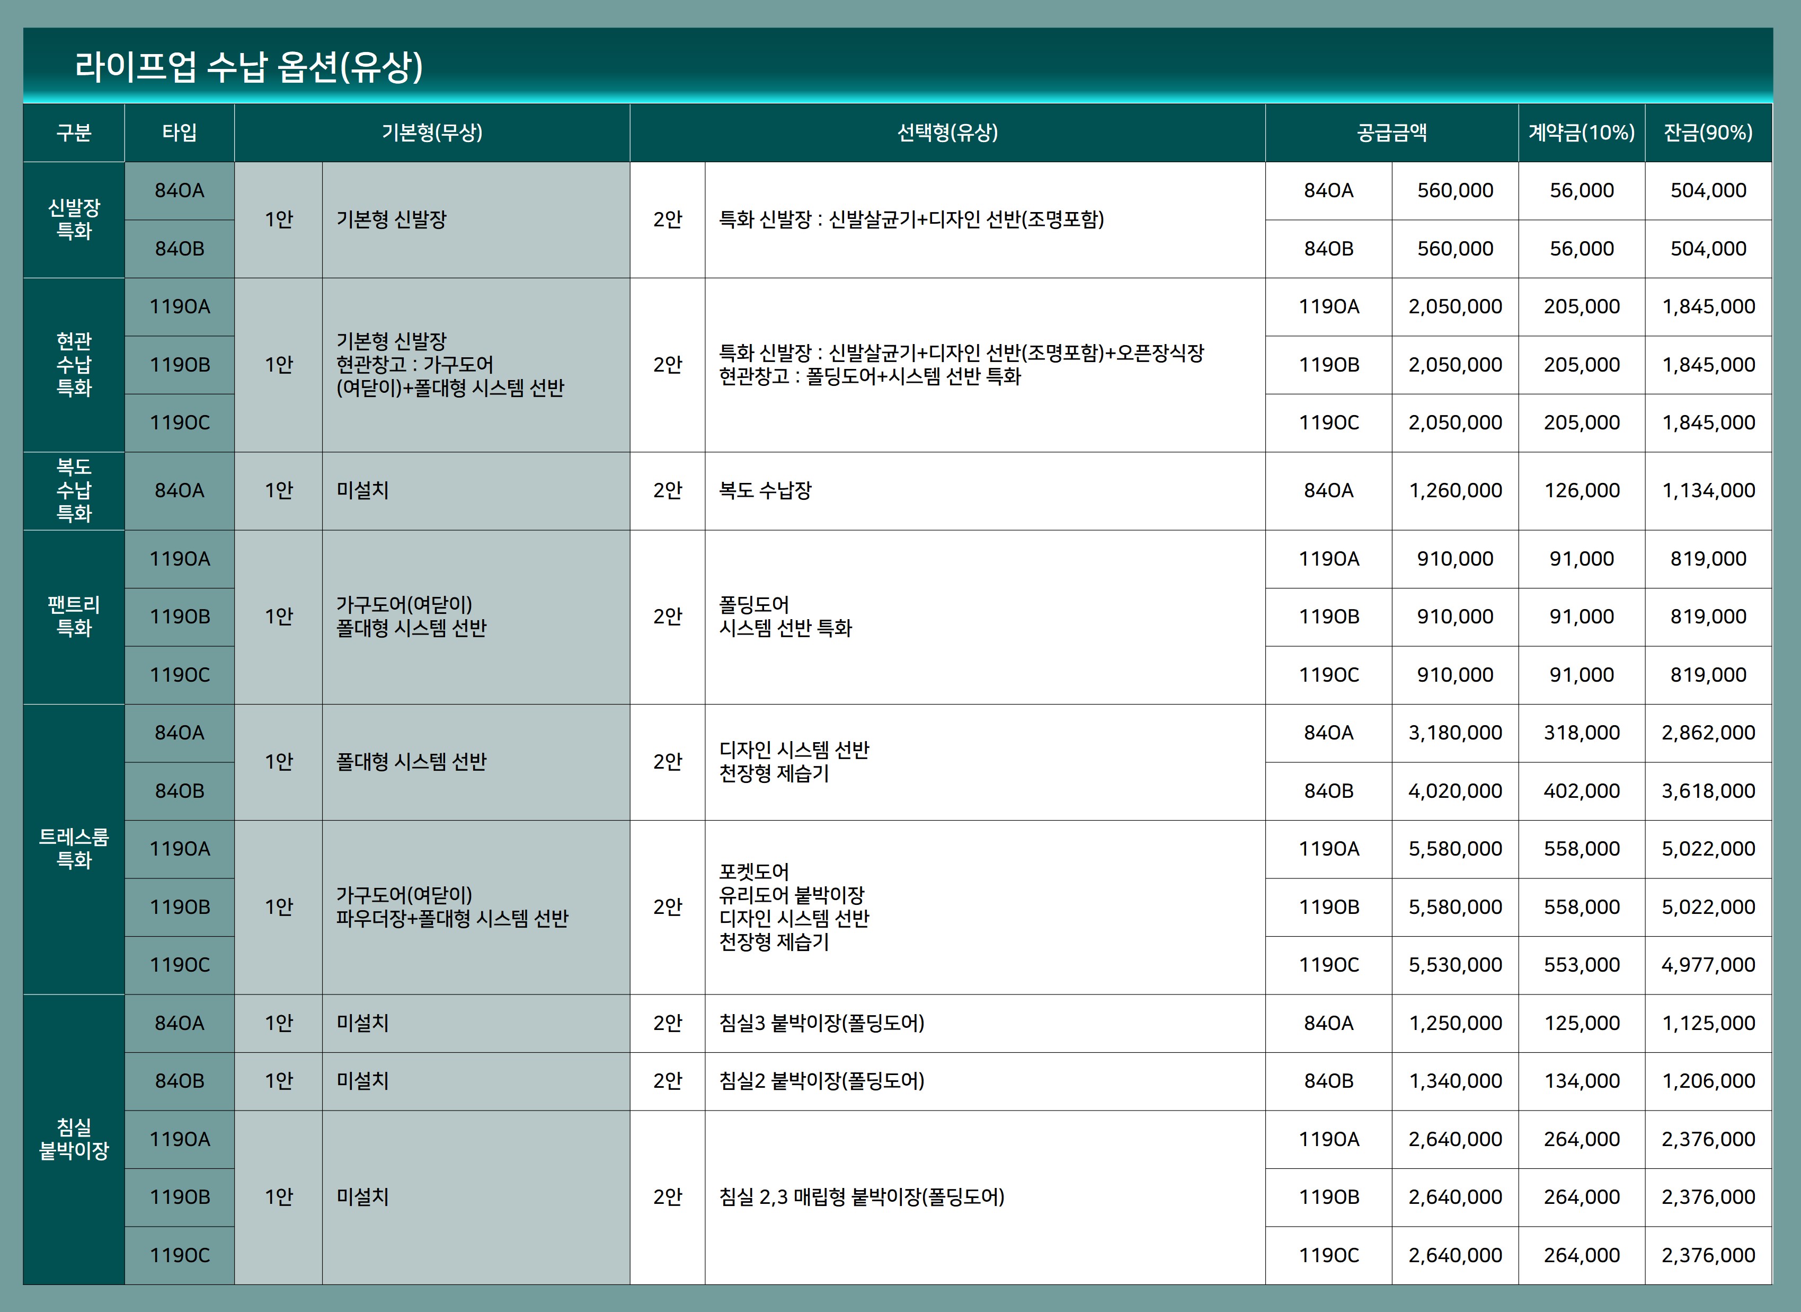Click the 복도 수납장 option text
The width and height of the screenshot is (1801, 1312).
765,490
